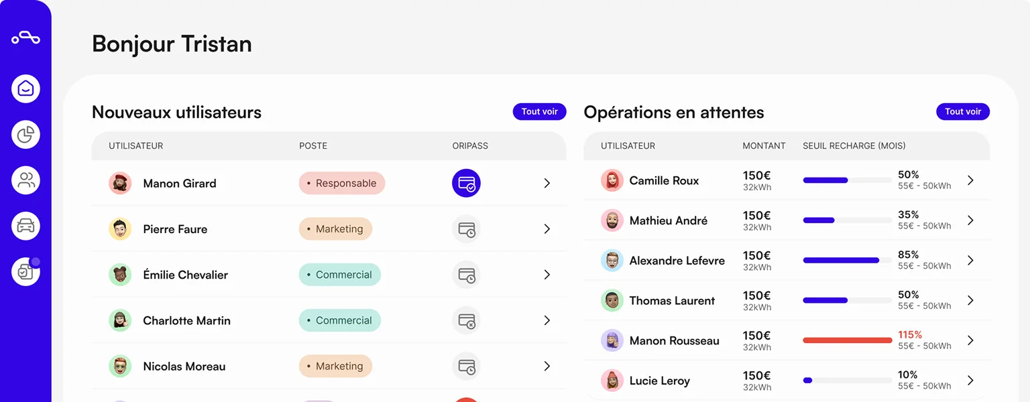Open Mathieu André's operation chevron
Viewport: 1030px width, 402px height.
point(970,220)
